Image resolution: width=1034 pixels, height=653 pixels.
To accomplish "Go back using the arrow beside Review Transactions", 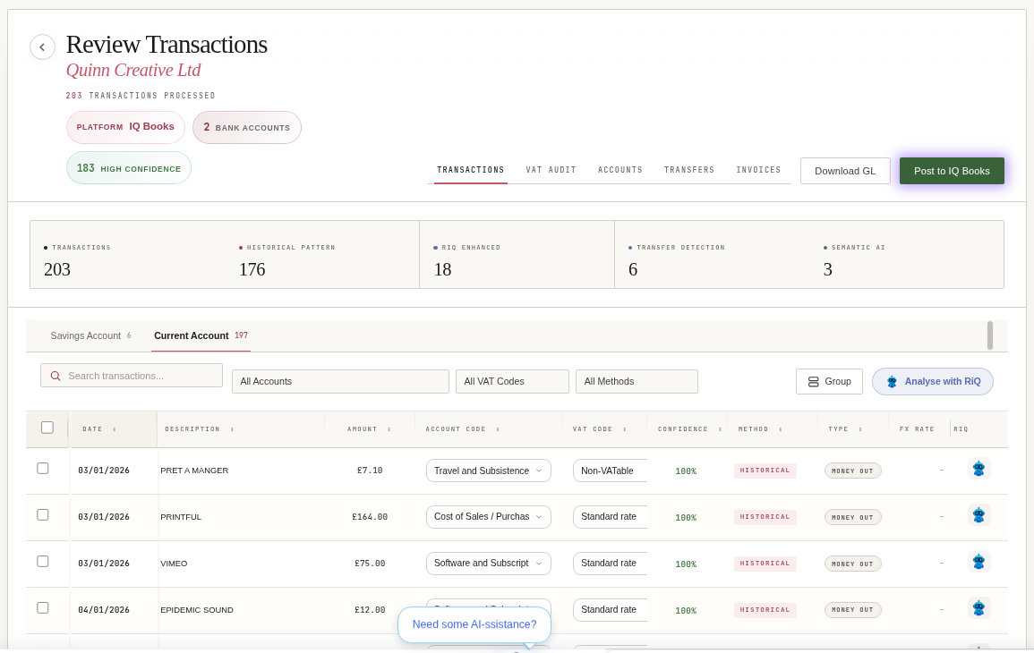I will click(x=42, y=47).
